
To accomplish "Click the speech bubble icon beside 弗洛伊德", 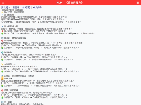I will [2, 22].
